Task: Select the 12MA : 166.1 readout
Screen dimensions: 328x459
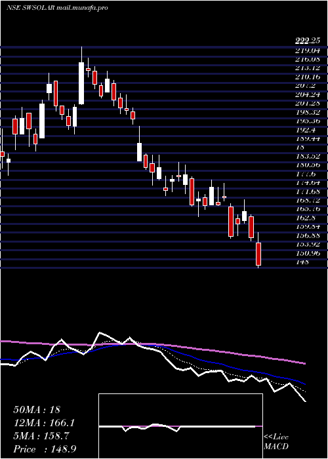Action: click(x=44, y=423)
